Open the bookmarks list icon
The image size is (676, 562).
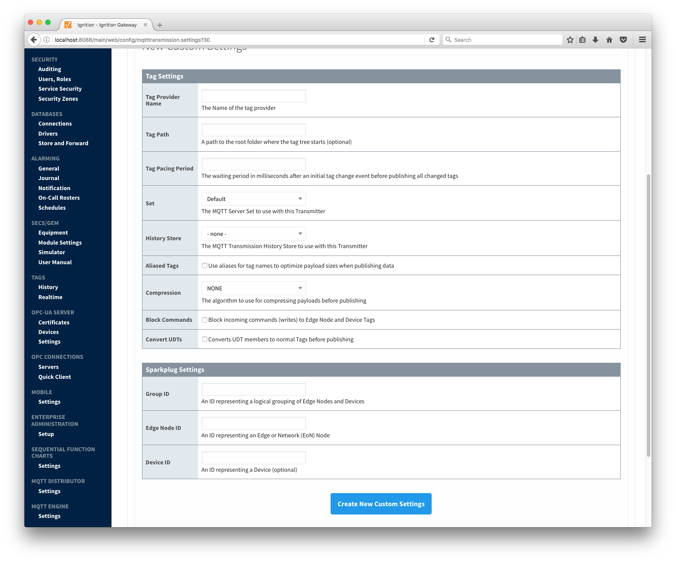pos(582,40)
